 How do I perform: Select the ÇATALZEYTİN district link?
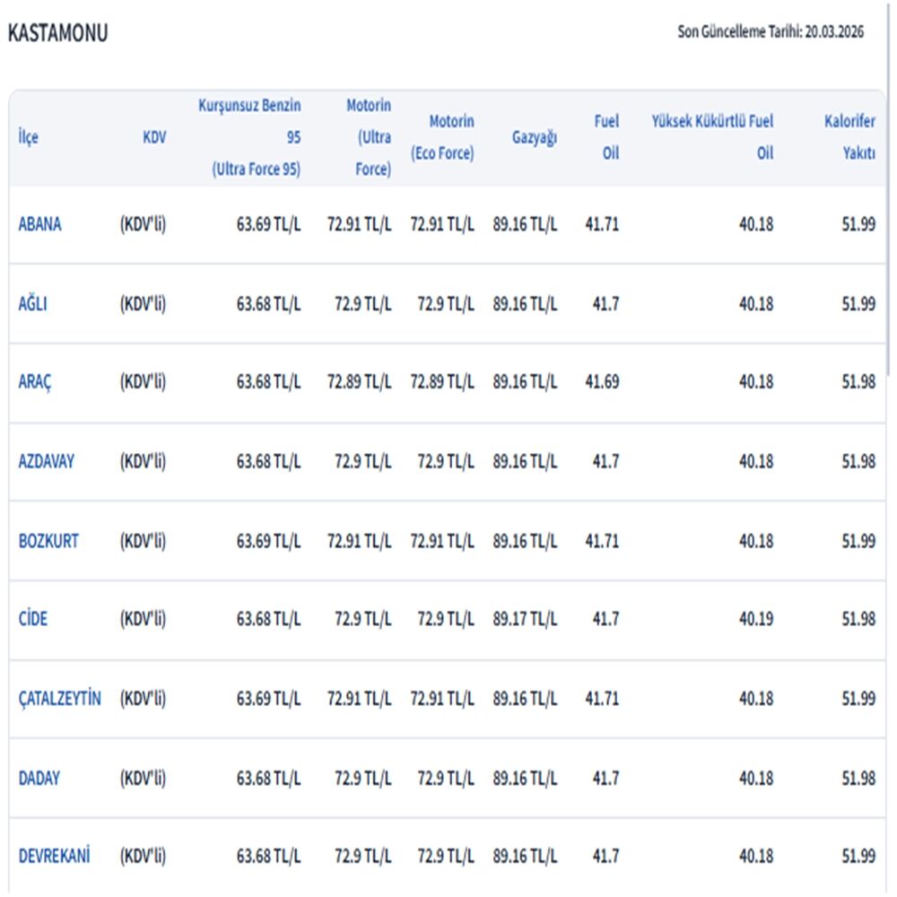[x=59, y=698]
